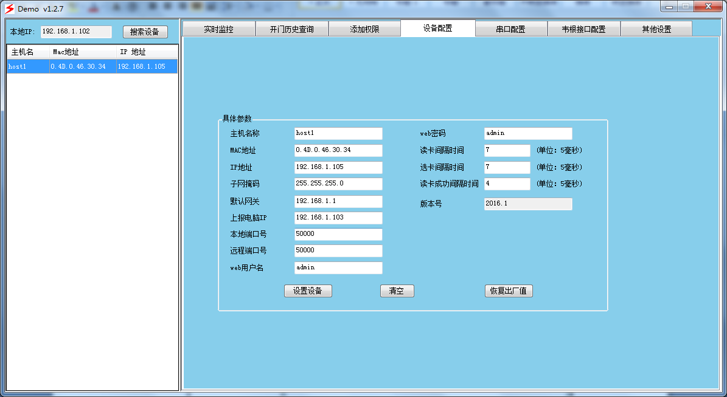
Task: Switch to 开门历史查询 tab
Action: click(x=291, y=29)
